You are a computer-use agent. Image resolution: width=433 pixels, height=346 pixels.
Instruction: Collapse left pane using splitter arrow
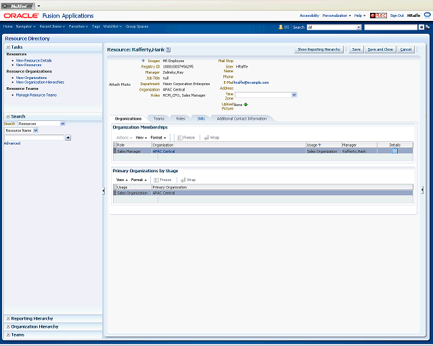104,191
